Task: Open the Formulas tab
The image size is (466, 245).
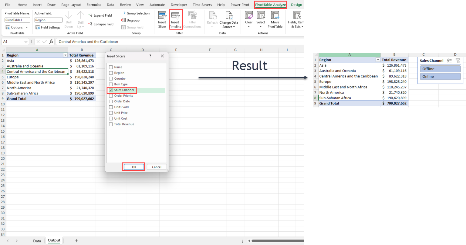Action: point(94,5)
